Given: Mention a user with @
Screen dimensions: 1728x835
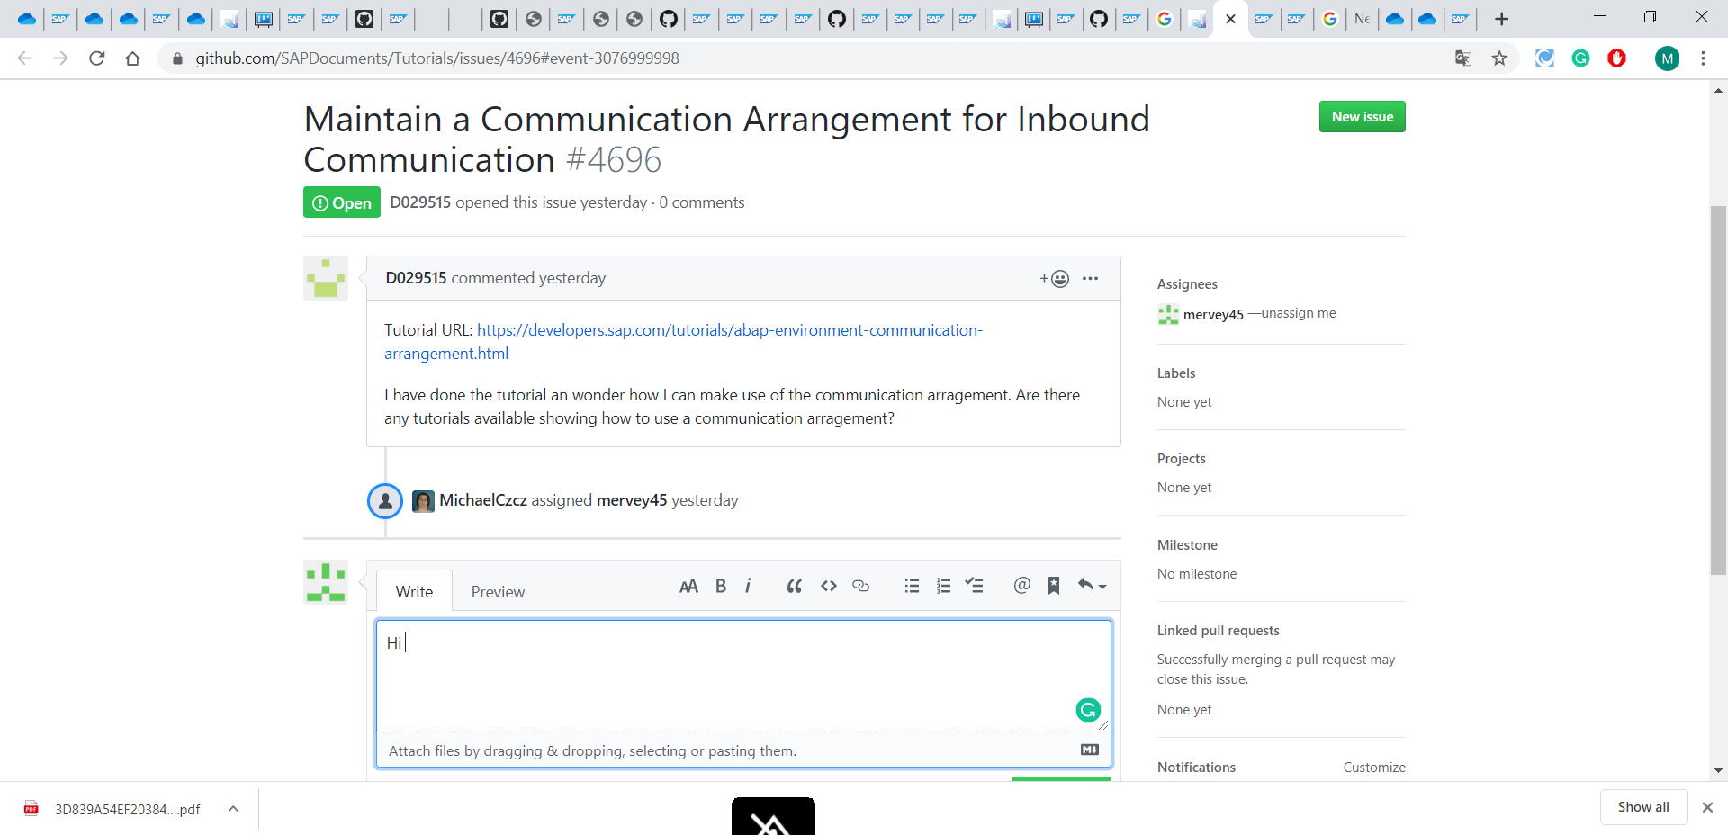Looking at the screenshot, I should [x=1021, y=586].
